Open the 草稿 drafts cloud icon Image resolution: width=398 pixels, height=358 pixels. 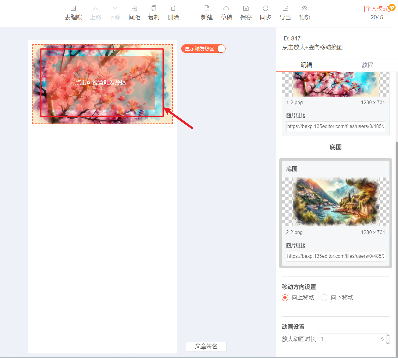(x=226, y=8)
